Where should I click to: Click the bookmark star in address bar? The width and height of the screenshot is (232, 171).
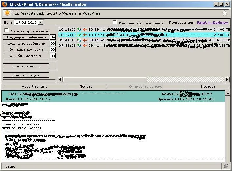click(224, 13)
